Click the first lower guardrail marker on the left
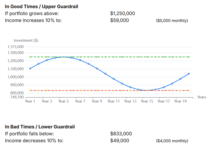Viewport: 211px width, 147px height. pos(30,90)
